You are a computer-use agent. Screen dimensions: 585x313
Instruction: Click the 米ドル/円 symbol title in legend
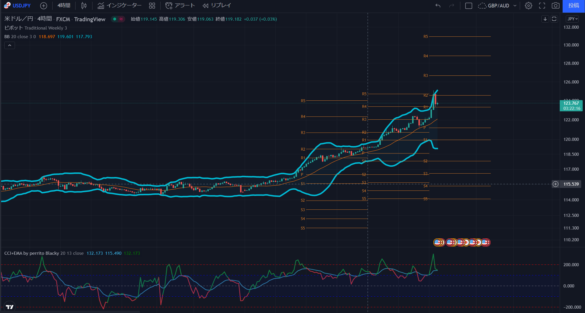[x=19, y=19]
